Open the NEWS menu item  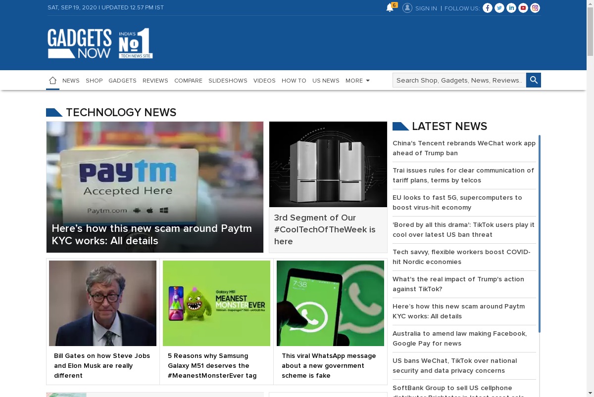point(71,81)
